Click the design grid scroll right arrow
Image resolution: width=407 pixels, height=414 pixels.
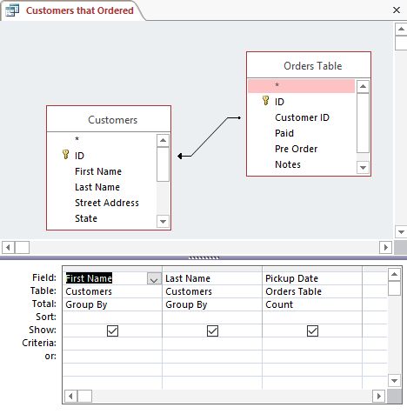tap(378, 396)
